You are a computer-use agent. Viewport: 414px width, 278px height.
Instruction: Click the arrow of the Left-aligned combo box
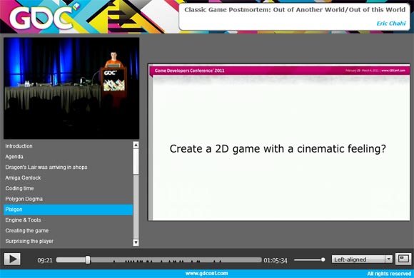[388, 259]
